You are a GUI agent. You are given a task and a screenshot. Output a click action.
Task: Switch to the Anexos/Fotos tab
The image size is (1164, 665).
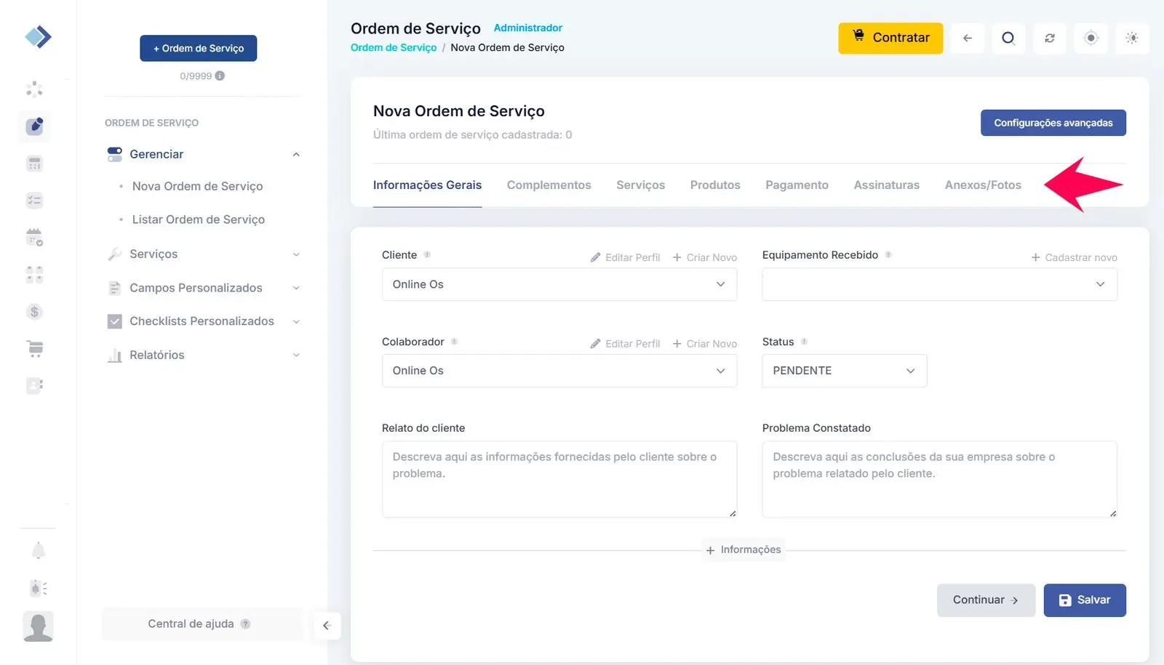(982, 185)
